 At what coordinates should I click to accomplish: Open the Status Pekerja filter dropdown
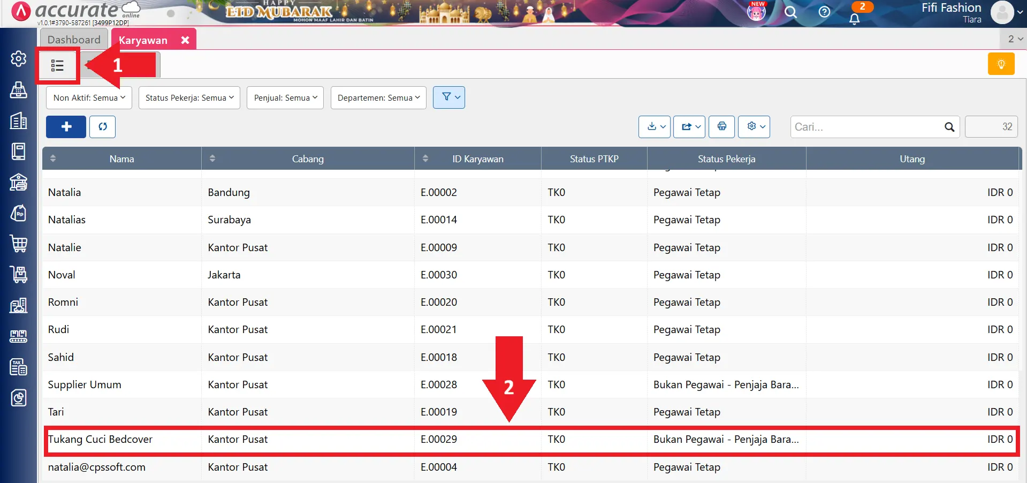pos(189,98)
